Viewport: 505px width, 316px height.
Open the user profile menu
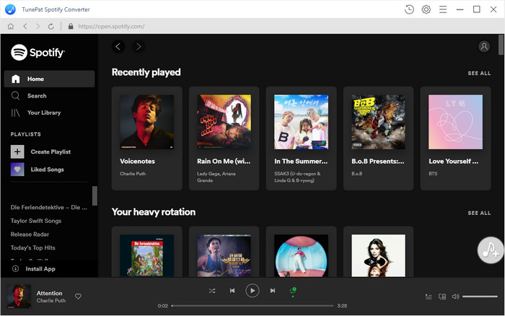pos(483,46)
